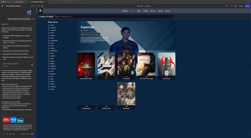The width and height of the screenshot is (251, 138).
Task: Select the All filter tab
Action: 39,17
